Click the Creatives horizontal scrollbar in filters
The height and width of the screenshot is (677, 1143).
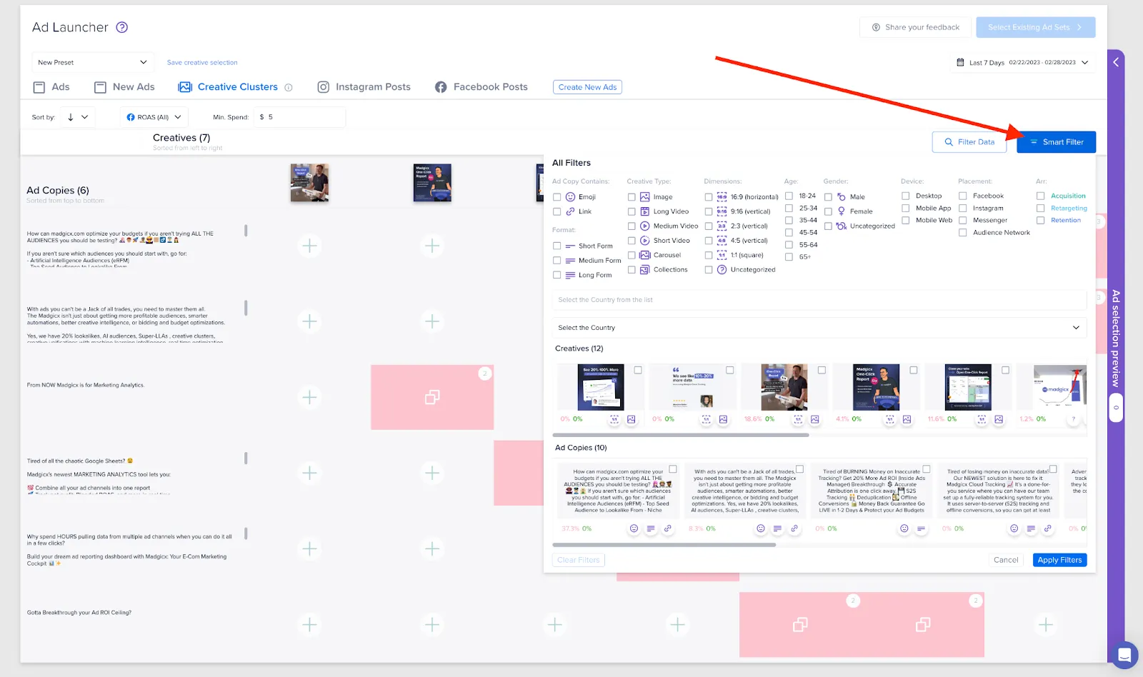[x=681, y=435]
